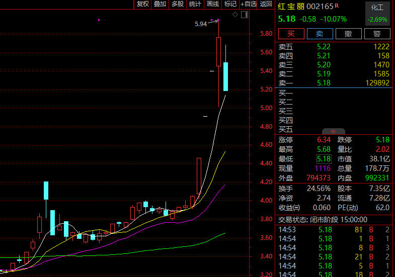Screen dimensions: 395x277
Task: Select the 多股 multi-stock view
Action: (178, 4)
